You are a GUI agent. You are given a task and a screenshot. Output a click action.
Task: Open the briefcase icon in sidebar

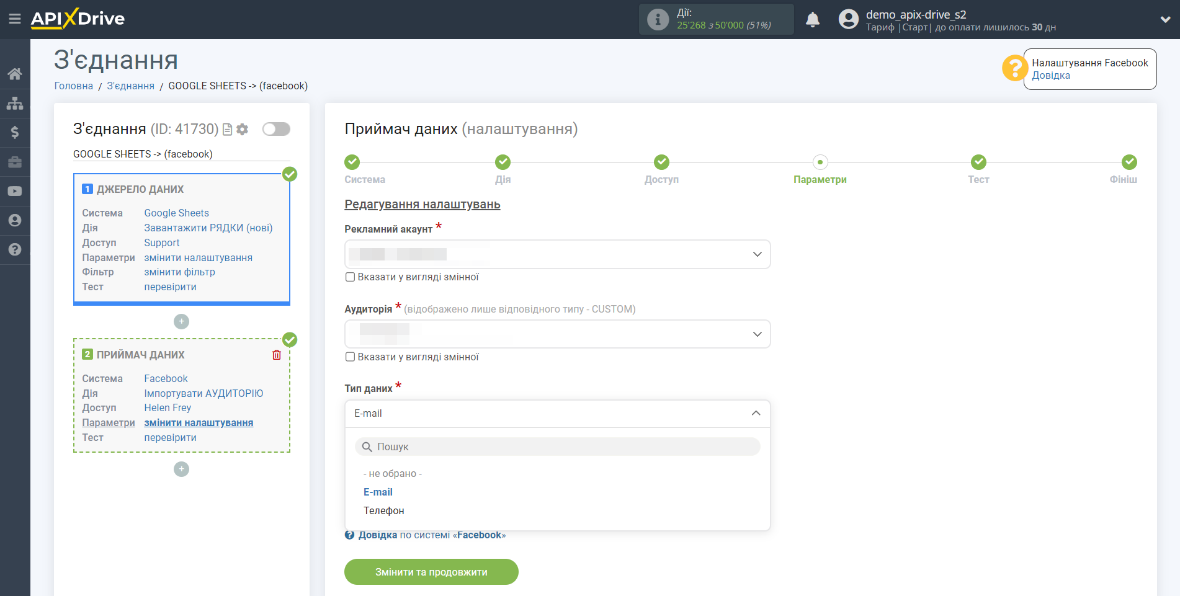(x=15, y=162)
